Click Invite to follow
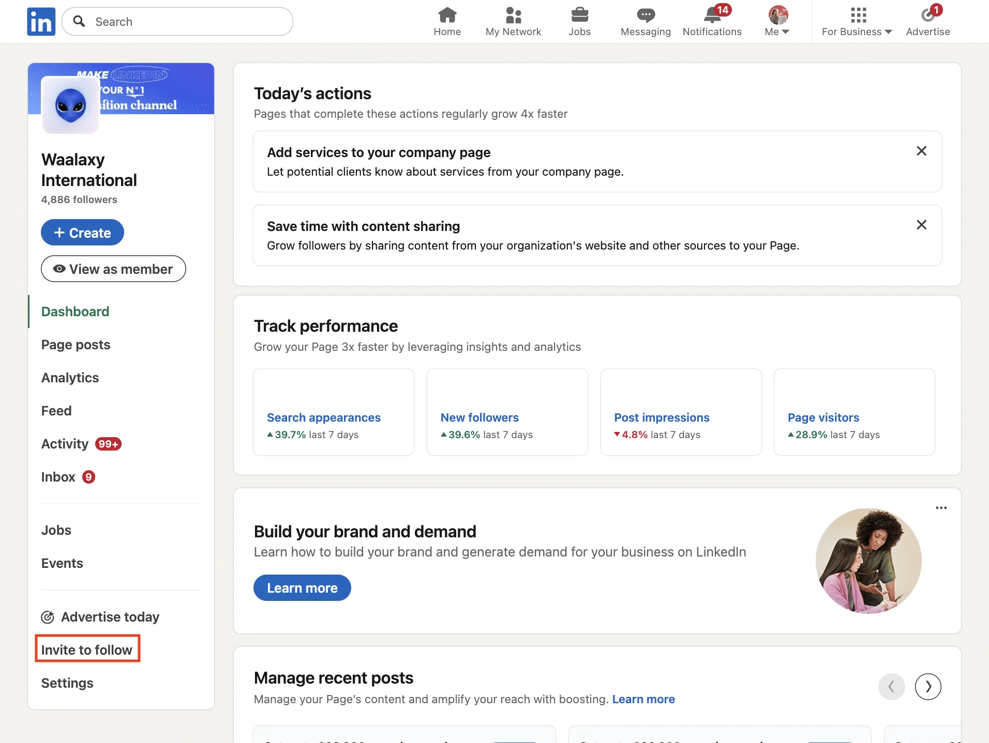Image resolution: width=989 pixels, height=743 pixels. (87, 649)
